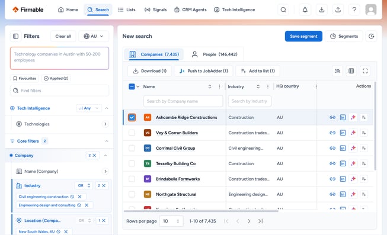Uncheck Ashcombe Ridge Constructions row checkbox
The width and height of the screenshot is (387, 235).
(x=132, y=117)
